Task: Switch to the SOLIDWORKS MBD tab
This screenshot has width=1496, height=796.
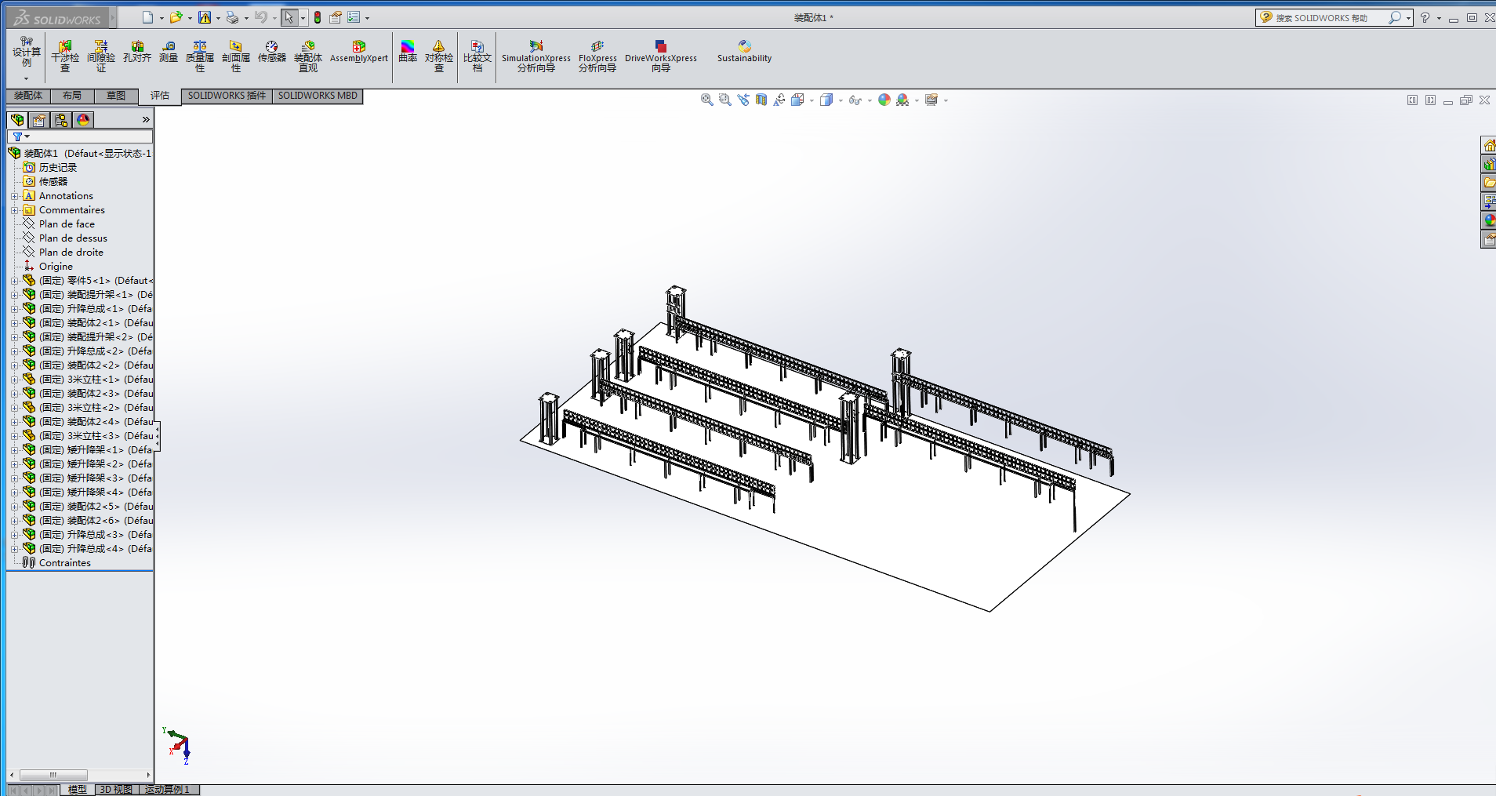Action: [318, 96]
